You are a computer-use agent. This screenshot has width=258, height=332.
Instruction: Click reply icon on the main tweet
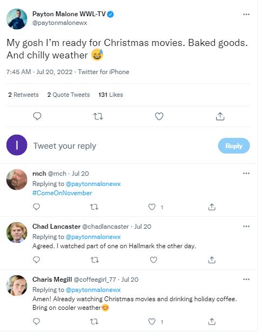tap(37, 116)
